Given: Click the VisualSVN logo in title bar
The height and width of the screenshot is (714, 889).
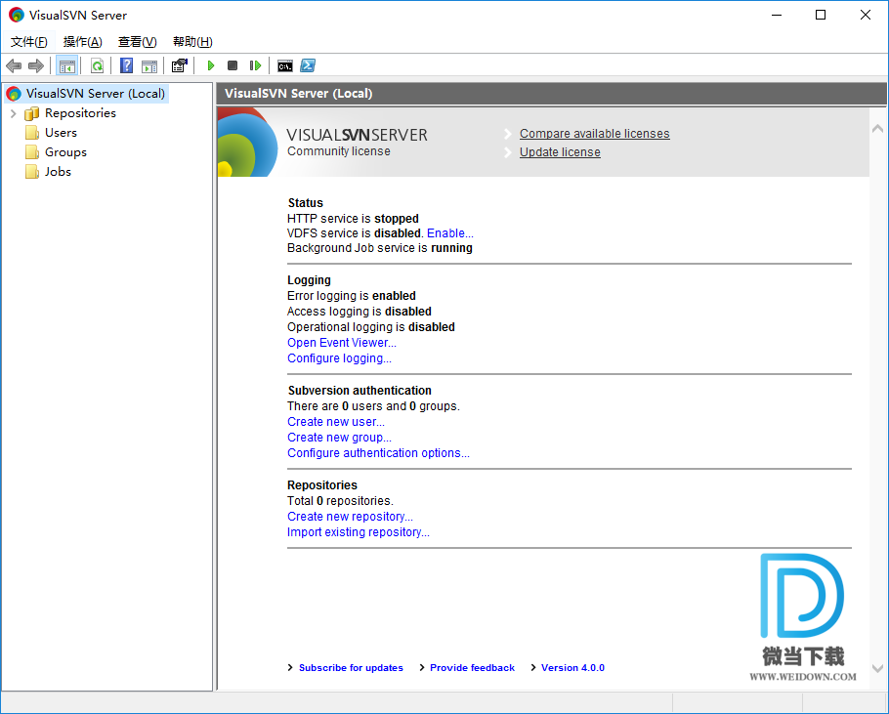Looking at the screenshot, I should tap(17, 15).
